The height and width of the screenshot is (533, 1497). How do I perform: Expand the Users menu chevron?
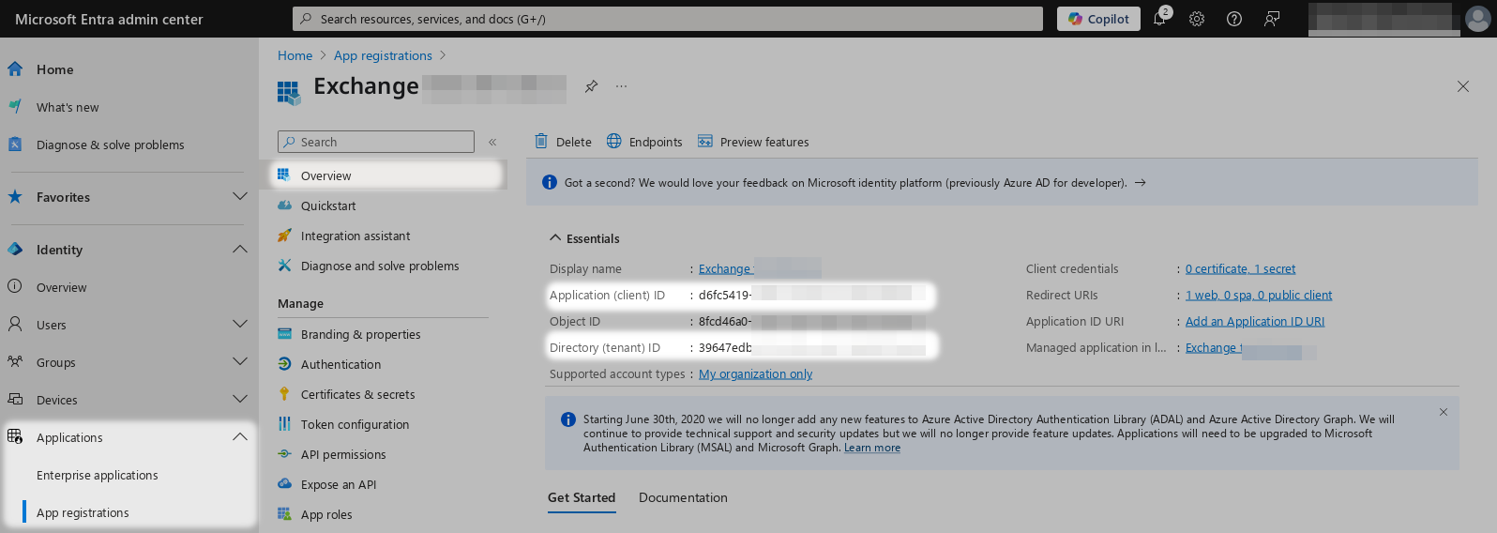(x=240, y=325)
